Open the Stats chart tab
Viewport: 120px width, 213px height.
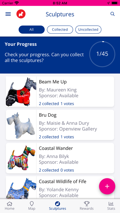(111, 206)
